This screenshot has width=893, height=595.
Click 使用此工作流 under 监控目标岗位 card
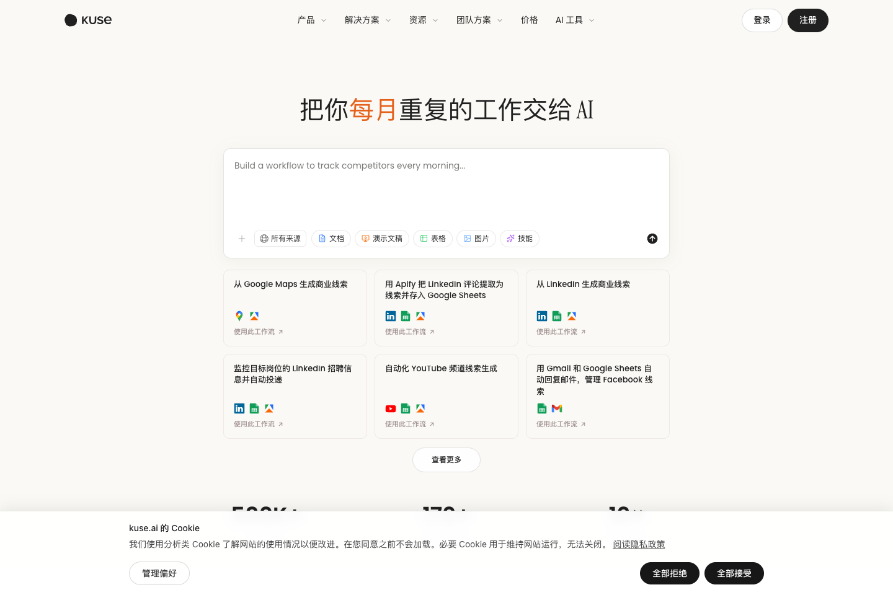point(259,425)
